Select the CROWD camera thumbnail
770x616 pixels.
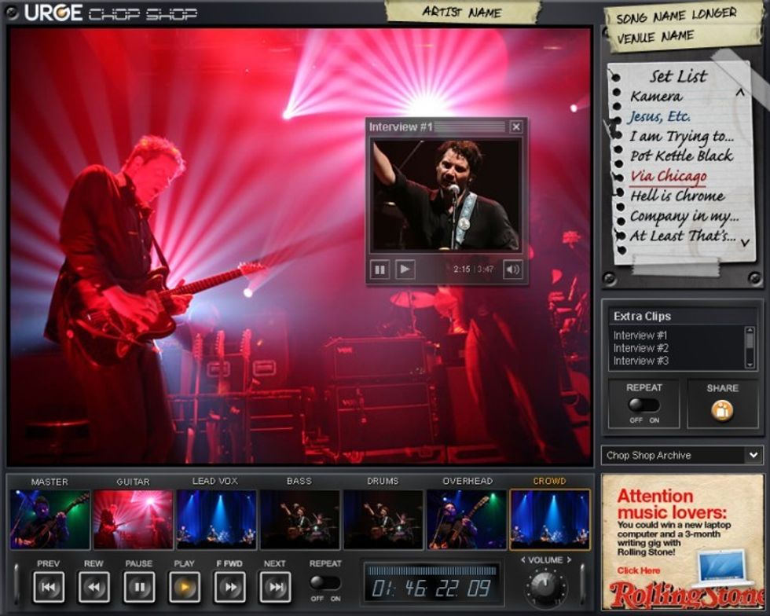click(x=550, y=519)
